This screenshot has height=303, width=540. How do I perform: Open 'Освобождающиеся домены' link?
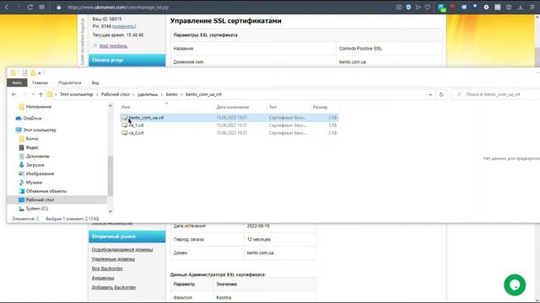tap(122, 249)
